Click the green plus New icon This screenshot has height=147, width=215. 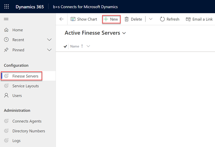point(106,19)
